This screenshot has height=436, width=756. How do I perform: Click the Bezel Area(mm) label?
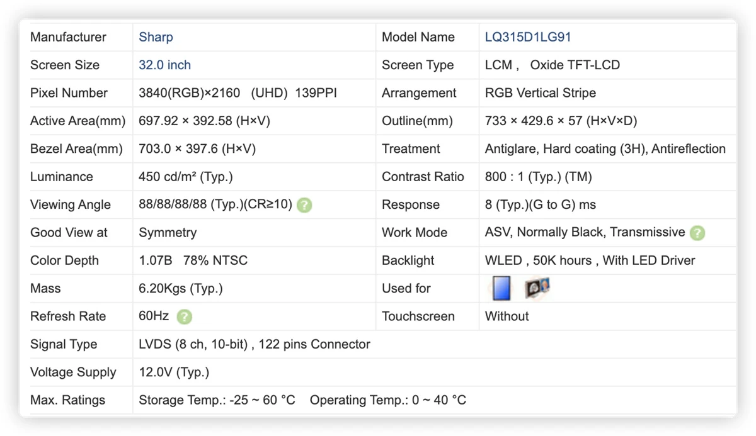(76, 148)
